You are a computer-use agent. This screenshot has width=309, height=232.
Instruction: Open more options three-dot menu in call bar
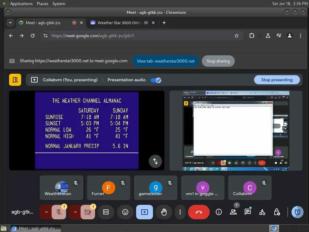click(x=180, y=212)
